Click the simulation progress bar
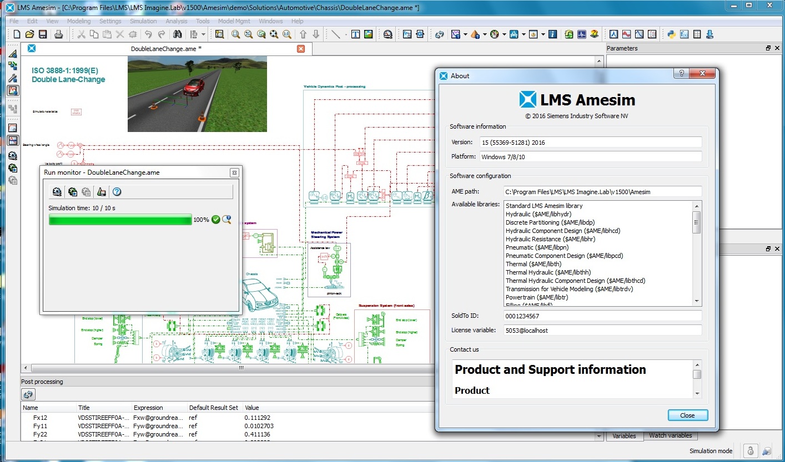This screenshot has width=785, height=462. (120, 220)
